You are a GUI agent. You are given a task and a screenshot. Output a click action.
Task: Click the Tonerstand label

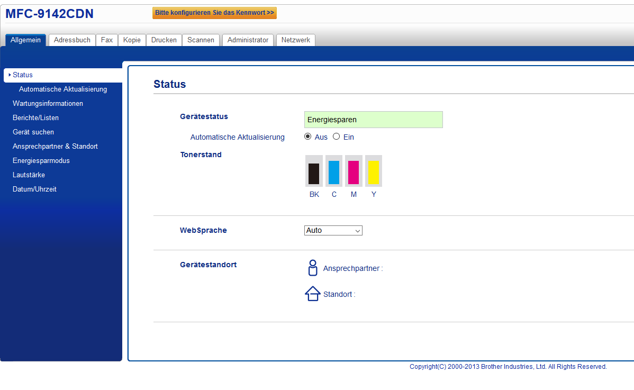click(x=201, y=155)
